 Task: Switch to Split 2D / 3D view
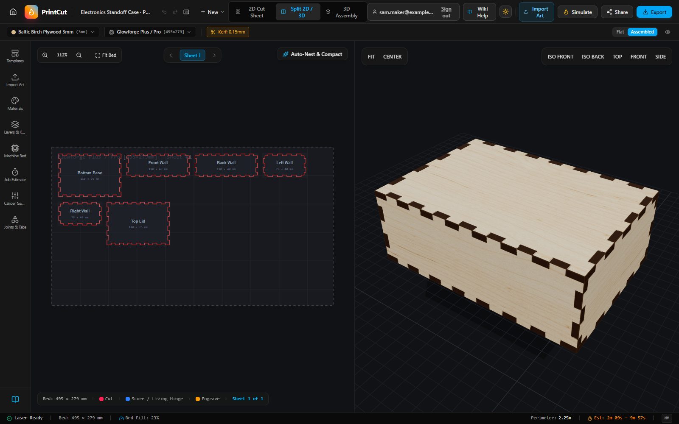click(x=298, y=12)
